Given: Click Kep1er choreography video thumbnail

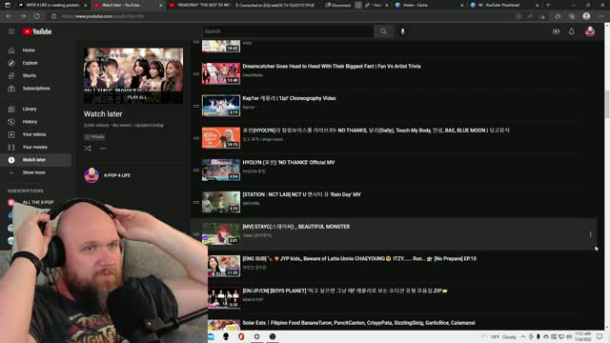Looking at the screenshot, I should click(x=221, y=106).
